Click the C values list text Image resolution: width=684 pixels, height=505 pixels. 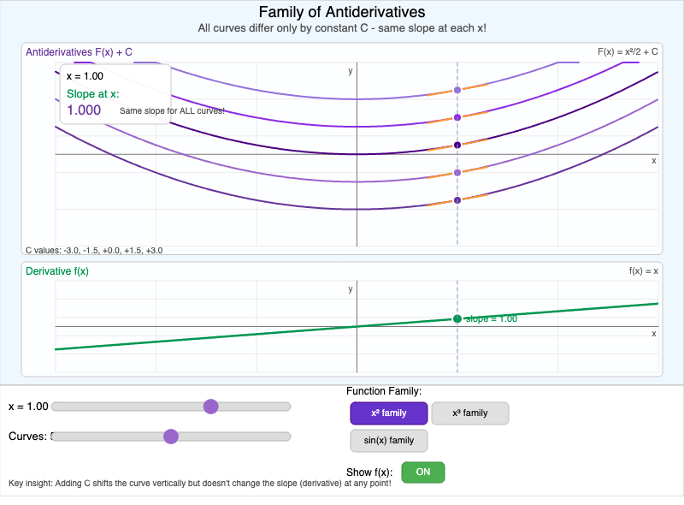[x=94, y=250]
